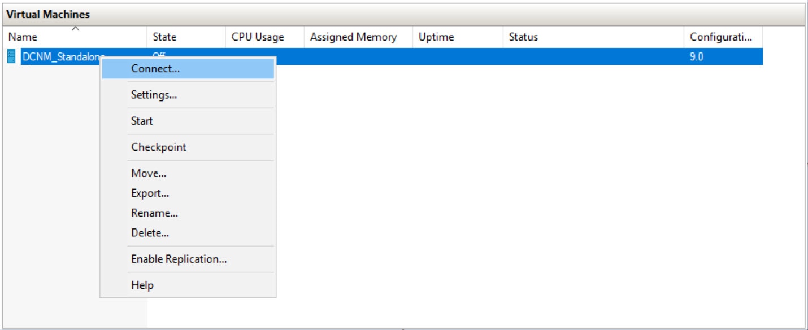Sort by the State column header

pyautogui.click(x=186, y=37)
